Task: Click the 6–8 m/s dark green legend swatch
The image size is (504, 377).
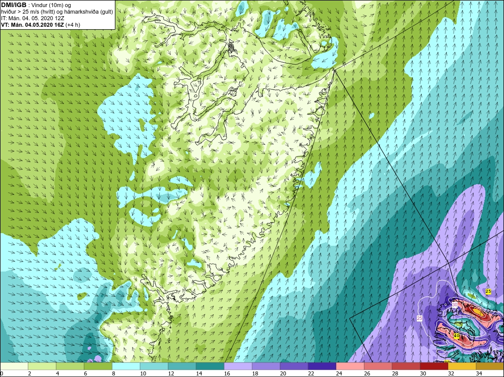Action: coord(98,366)
